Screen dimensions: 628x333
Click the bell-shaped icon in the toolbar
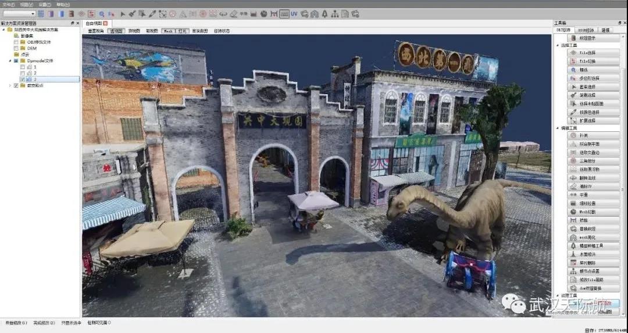point(324,13)
